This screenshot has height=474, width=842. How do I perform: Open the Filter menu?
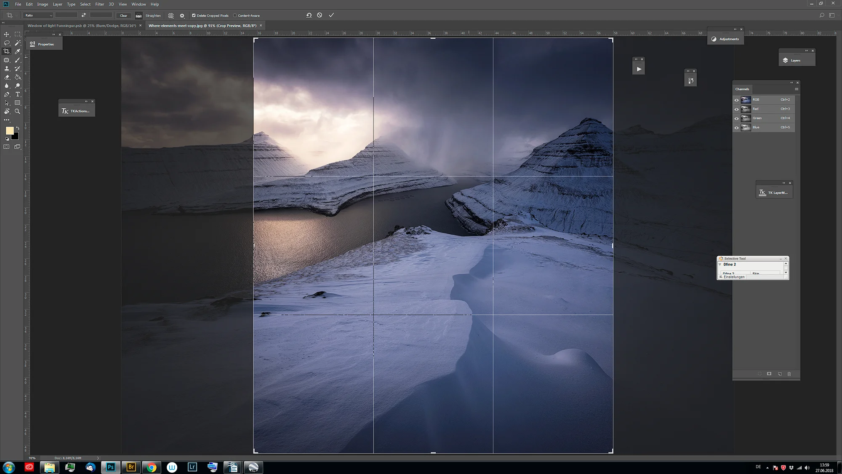[x=100, y=4]
